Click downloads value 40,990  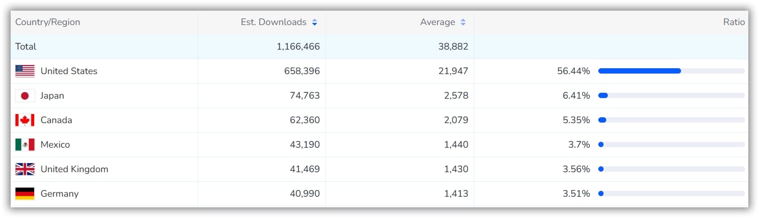304,193
